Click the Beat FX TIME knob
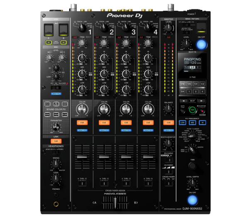Screen dimensions: 251x218 pyautogui.click(x=193, y=166)
